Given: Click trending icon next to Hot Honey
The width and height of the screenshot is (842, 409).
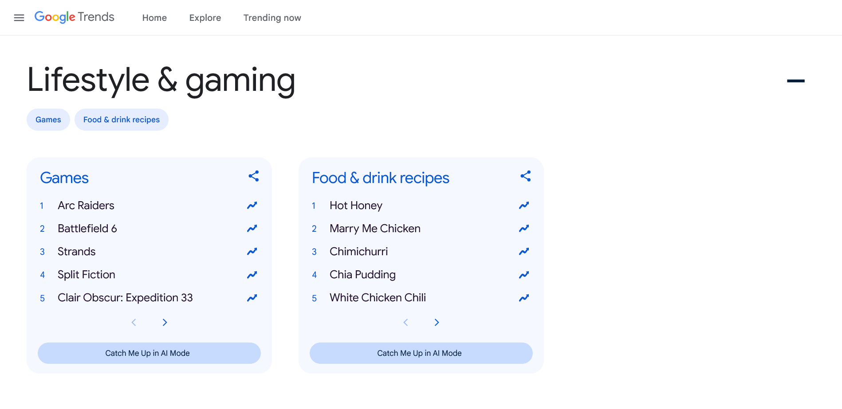Looking at the screenshot, I should coord(524,206).
